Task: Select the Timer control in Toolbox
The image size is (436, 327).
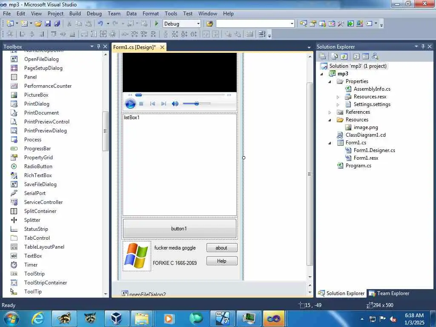Action: click(x=31, y=265)
